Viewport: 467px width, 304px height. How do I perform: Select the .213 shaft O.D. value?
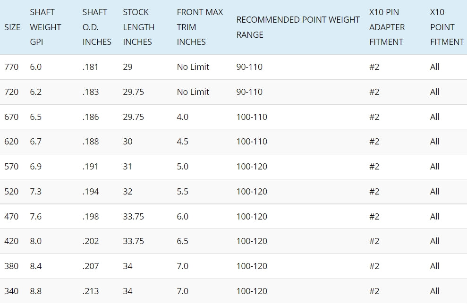point(91,291)
